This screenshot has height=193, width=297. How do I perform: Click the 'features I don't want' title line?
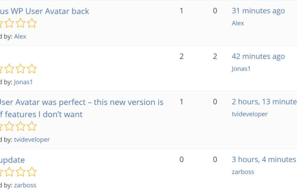[x=41, y=114]
